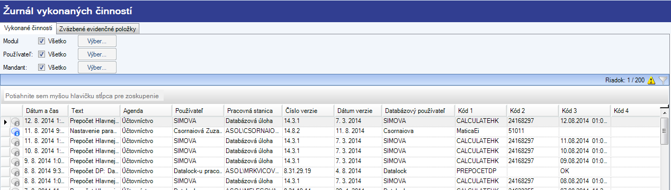
Task: Select the workstation cell 'ASOL\MRKVICOV...'
Action: 253,171
